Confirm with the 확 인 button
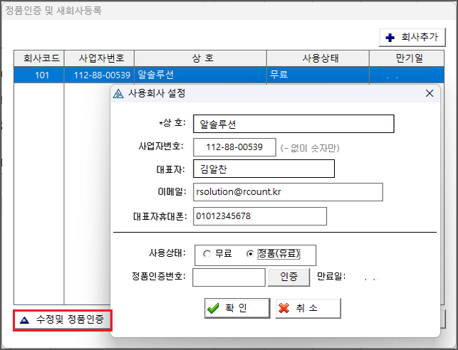 coord(237,308)
